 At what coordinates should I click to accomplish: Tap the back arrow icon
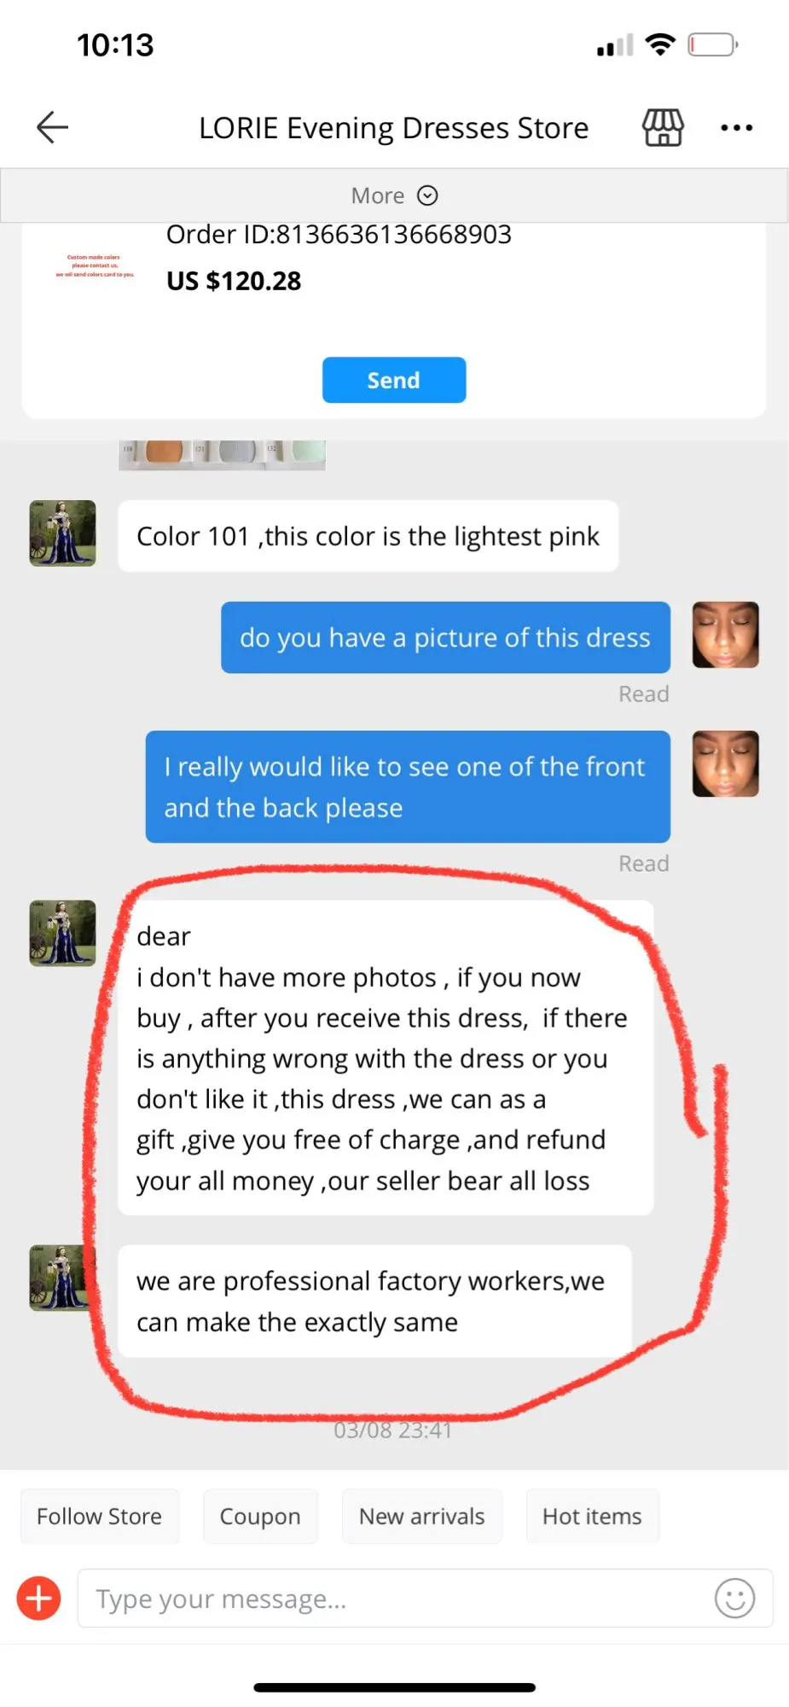52,128
